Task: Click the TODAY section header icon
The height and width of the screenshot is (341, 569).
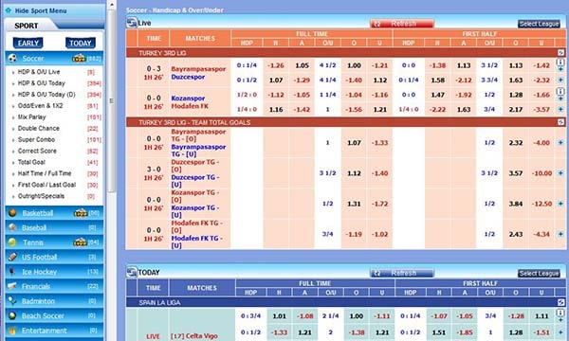Action: pos(132,272)
